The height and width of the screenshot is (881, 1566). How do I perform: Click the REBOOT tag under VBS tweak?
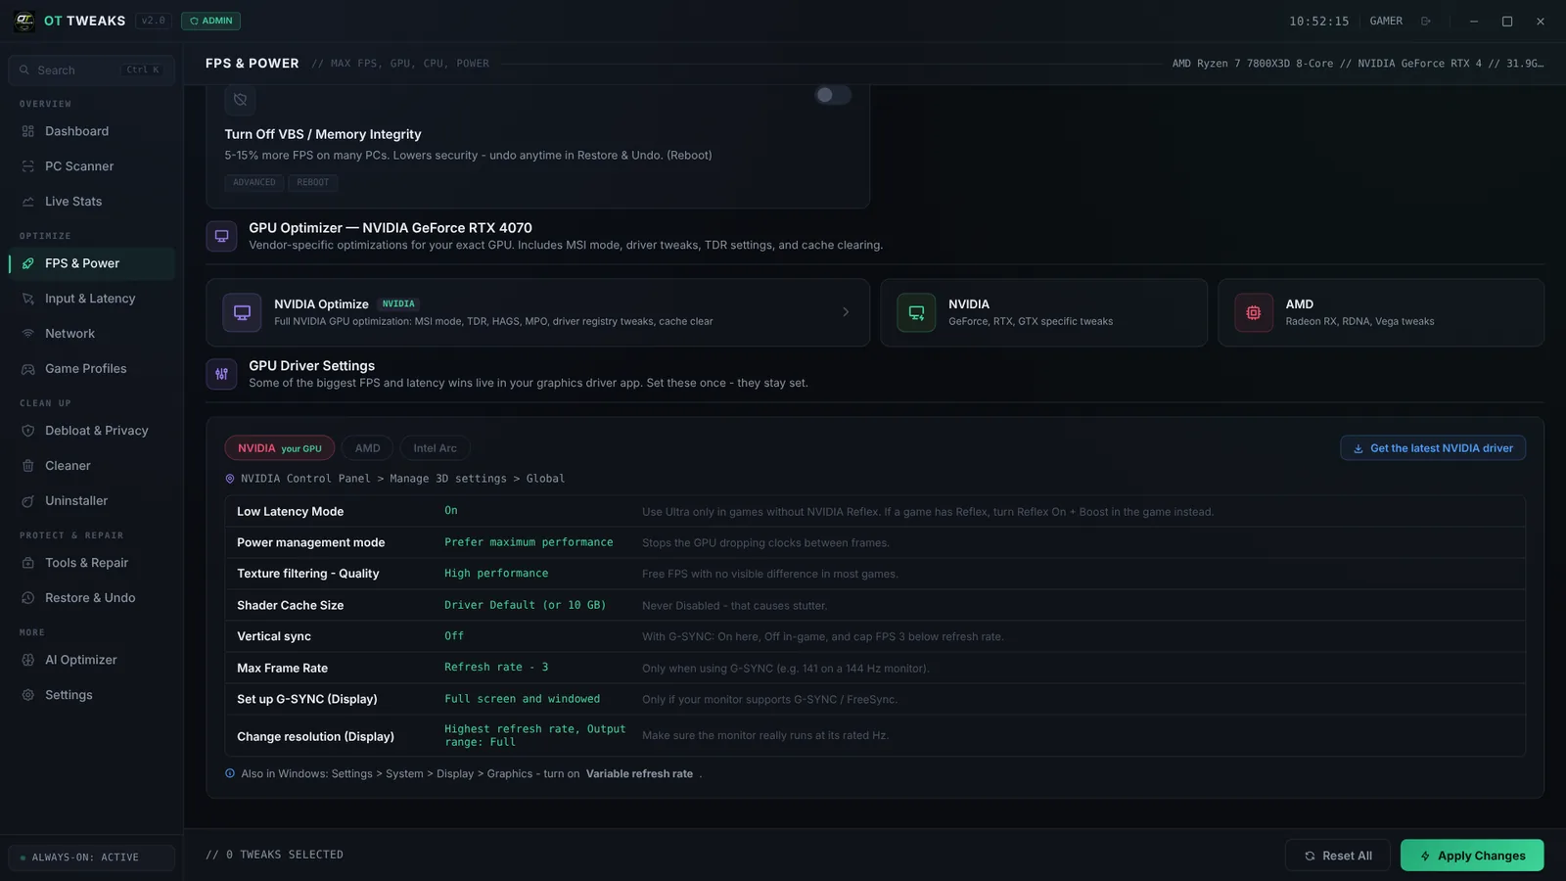click(x=313, y=183)
